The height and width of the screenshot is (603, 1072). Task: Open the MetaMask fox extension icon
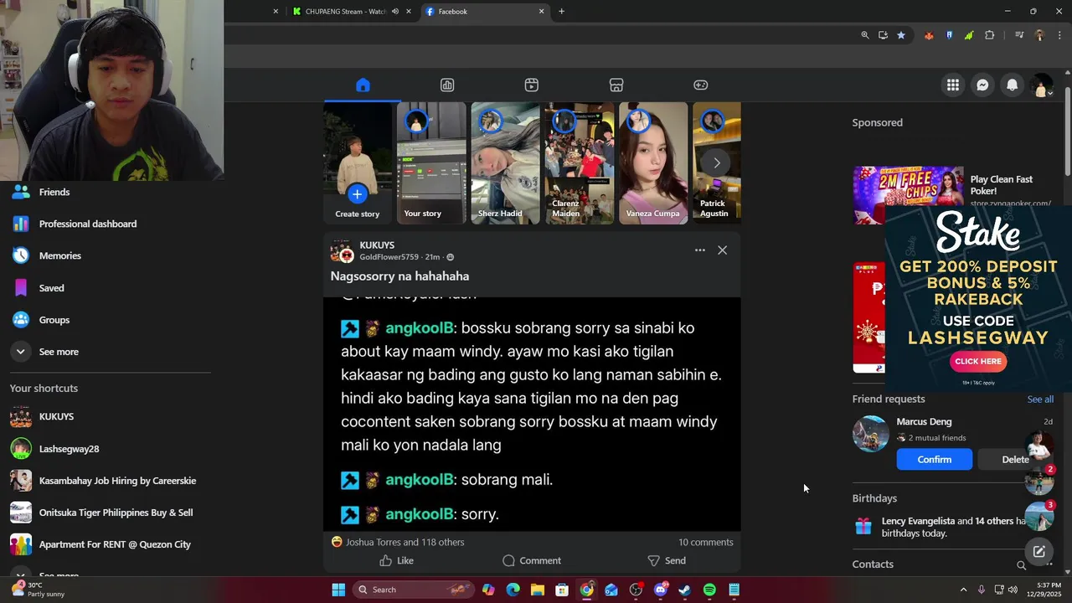[x=929, y=35]
